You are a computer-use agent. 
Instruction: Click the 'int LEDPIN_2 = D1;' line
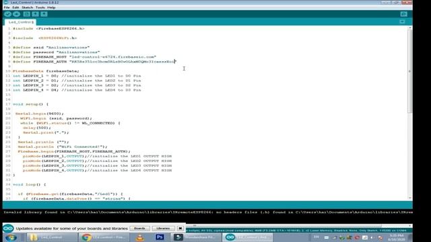pyautogui.click(x=77, y=81)
